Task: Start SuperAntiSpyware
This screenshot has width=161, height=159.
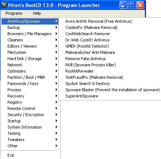Action: tap(110, 96)
